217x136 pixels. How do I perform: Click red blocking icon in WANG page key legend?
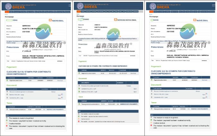click(x=151, y=125)
